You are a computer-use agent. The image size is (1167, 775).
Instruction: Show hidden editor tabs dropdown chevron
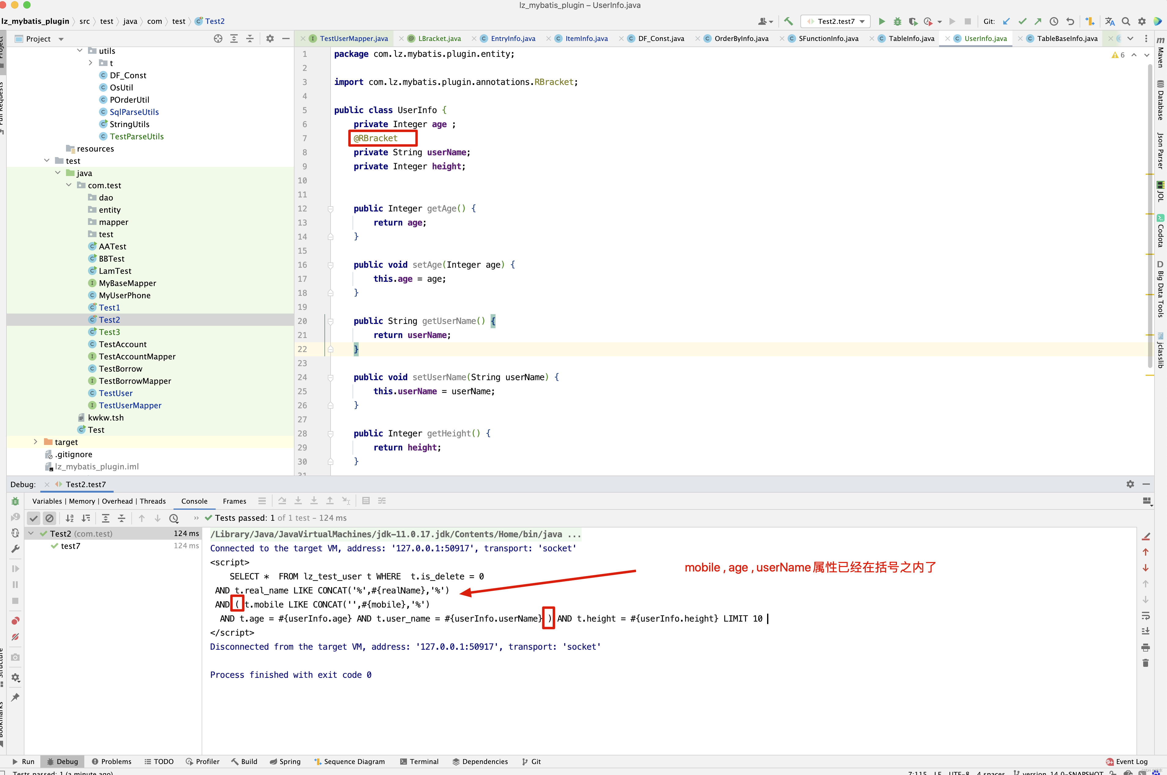[1130, 39]
